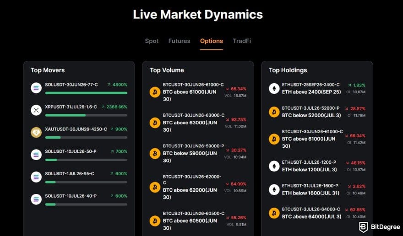Click Ethereum icon beside ETH above 2400
The height and width of the screenshot is (236, 403).
[x=274, y=88]
